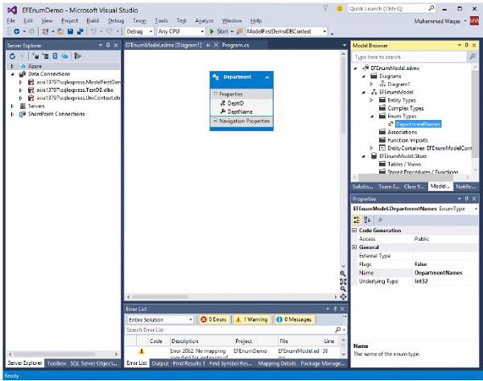Toggle the 0 Errors filter button
This screenshot has width=483, height=381.
point(214,320)
